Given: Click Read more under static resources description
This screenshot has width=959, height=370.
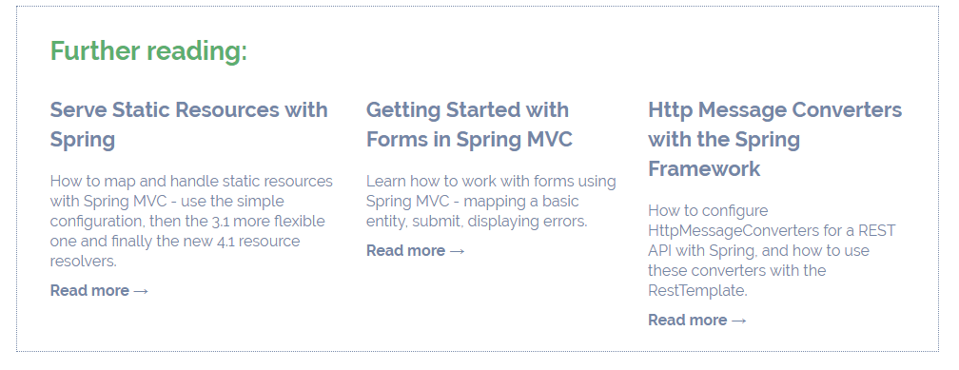Looking at the screenshot, I should pyautogui.click(x=89, y=290).
